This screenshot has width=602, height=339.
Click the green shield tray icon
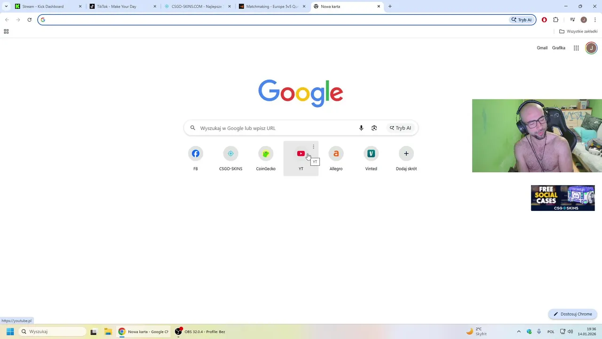click(529, 331)
